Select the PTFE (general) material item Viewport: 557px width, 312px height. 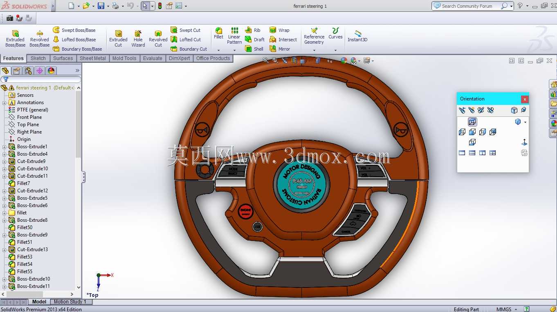(32, 110)
